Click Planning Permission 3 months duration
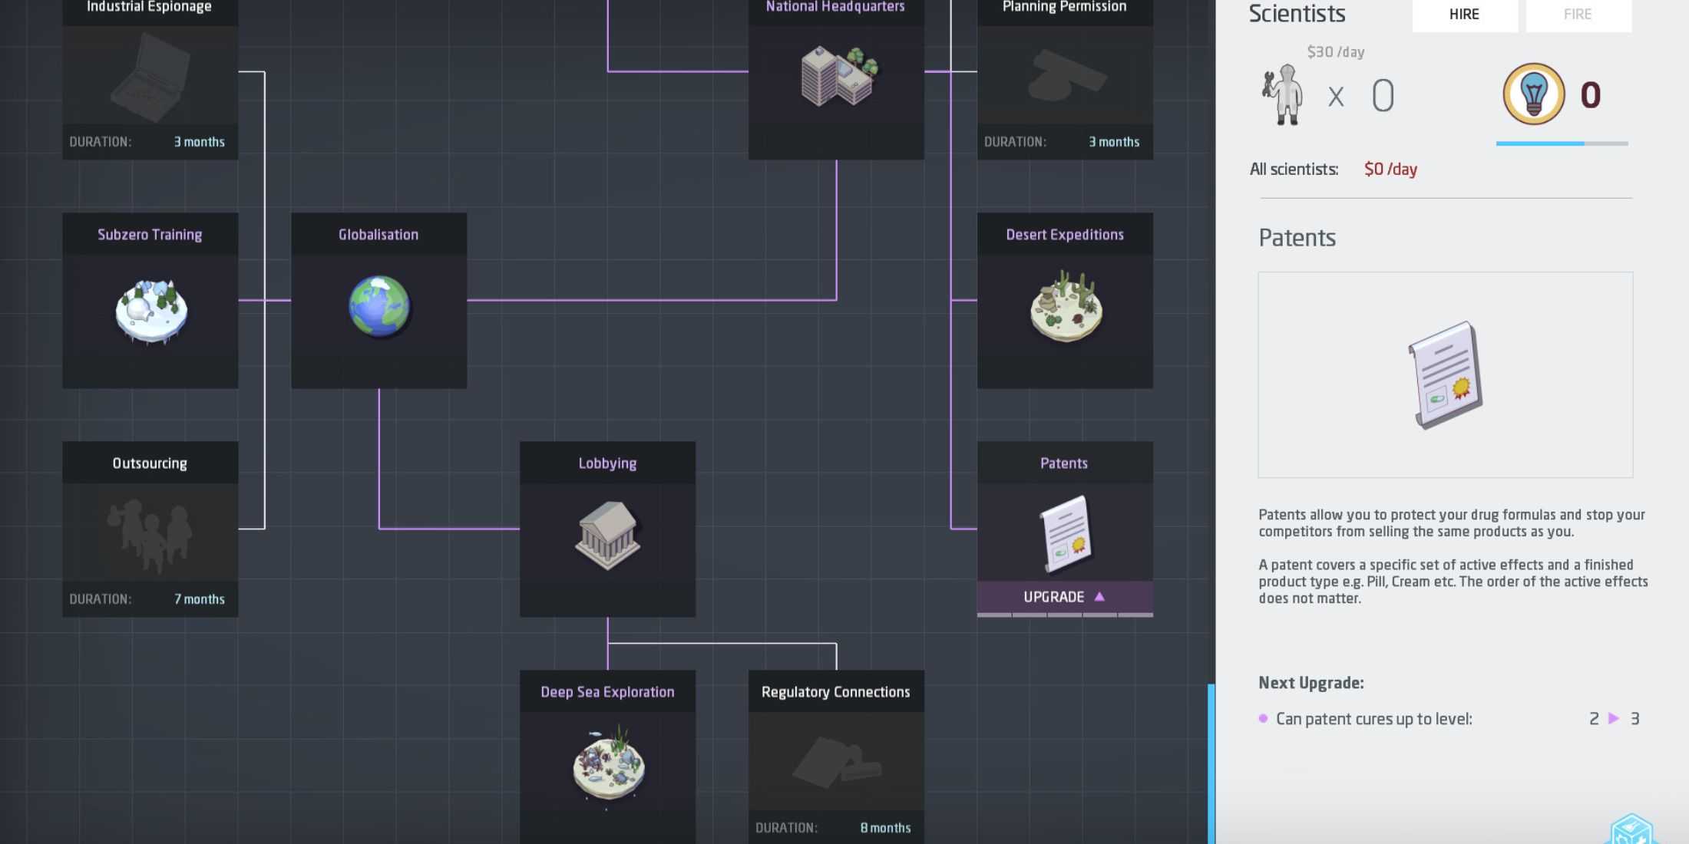The image size is (1689, 844). coord(1114,142)
